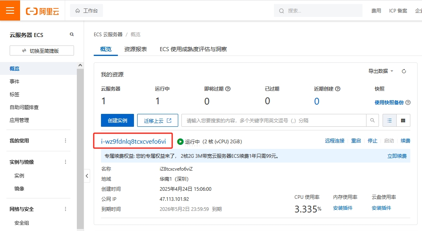Screen dimensions: 422x231
Task: Collapse the sidebar with the arrow handle
Action: pos(87,176)
